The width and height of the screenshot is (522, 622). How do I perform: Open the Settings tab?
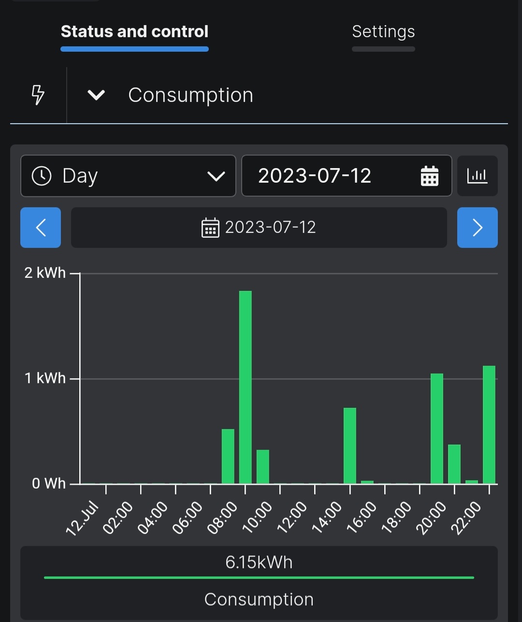[x=383, y=32]
